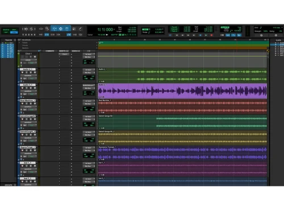The height and width of the screenshot is (213, 284).
Task: Click the COMMENTS column header
Action: (x=49, y=51)
